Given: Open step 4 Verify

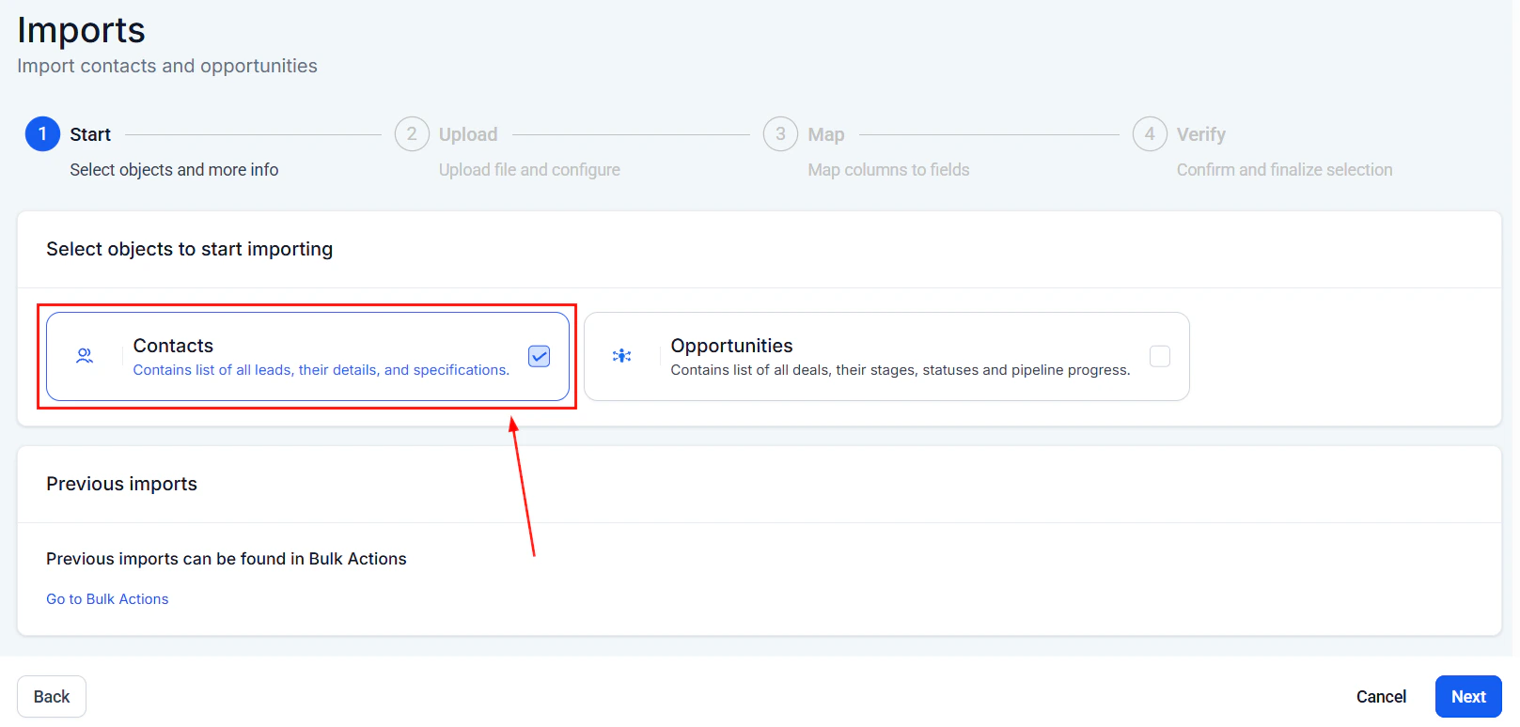Looking at the screenshot, I should pos(1150,134).
